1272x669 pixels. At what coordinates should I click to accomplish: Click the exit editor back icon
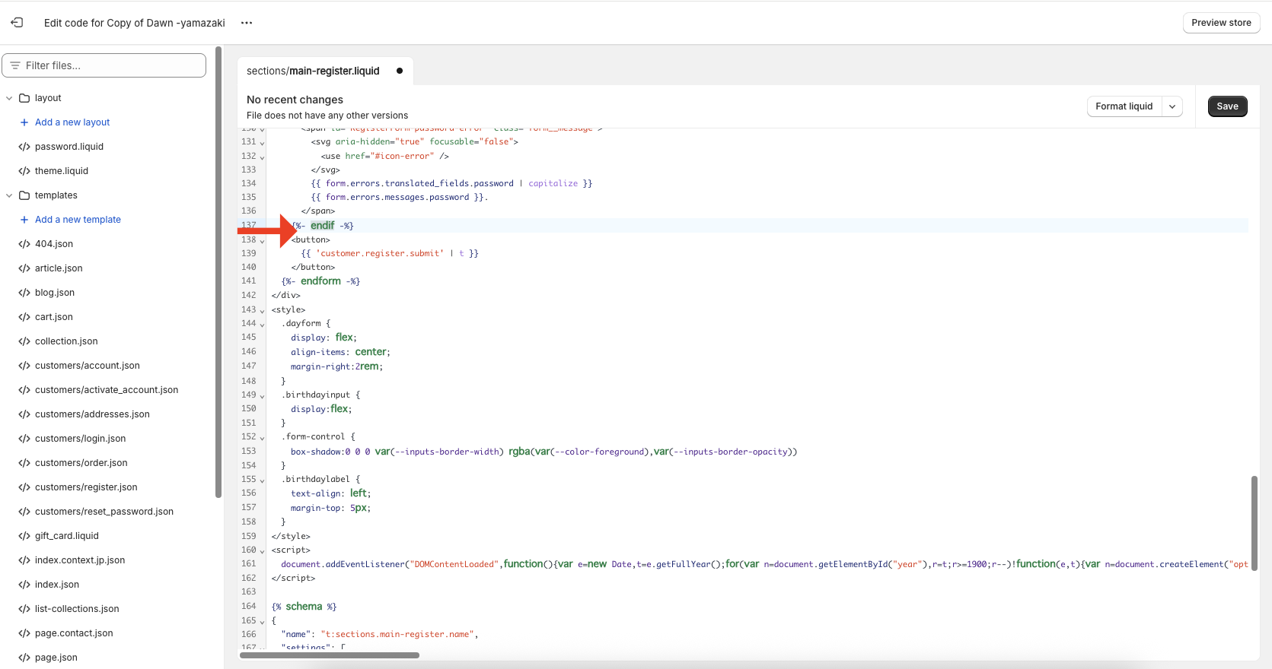(17, 23)
